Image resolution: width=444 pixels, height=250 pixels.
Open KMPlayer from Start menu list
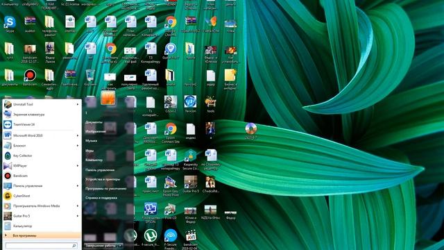[x=42, y=165]
